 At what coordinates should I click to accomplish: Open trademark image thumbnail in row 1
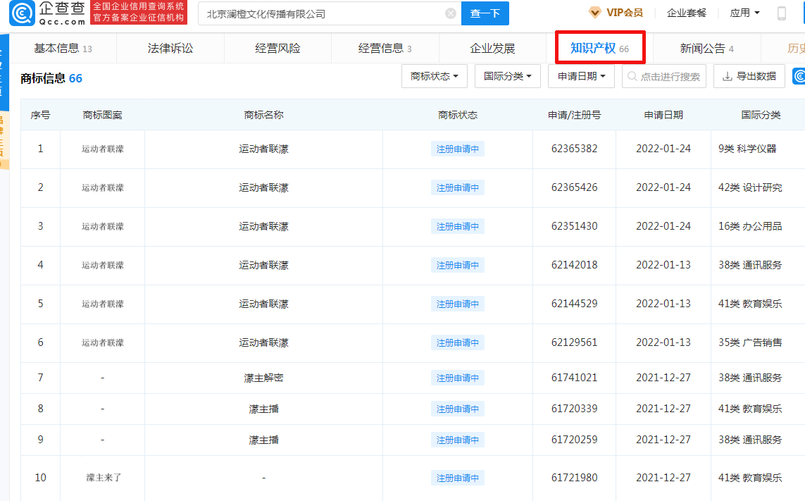103,149
